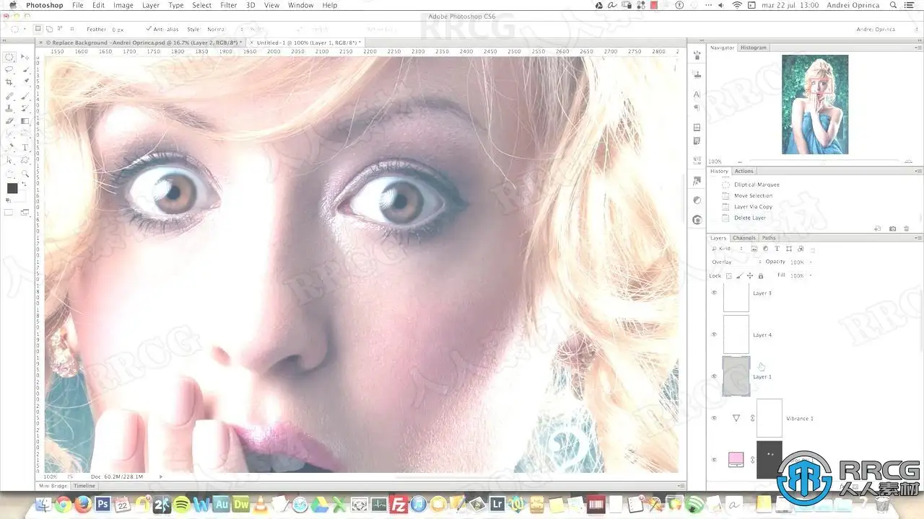Click the Move Selection history state
This screenshot has height=519, width=924.
(753, 195)
